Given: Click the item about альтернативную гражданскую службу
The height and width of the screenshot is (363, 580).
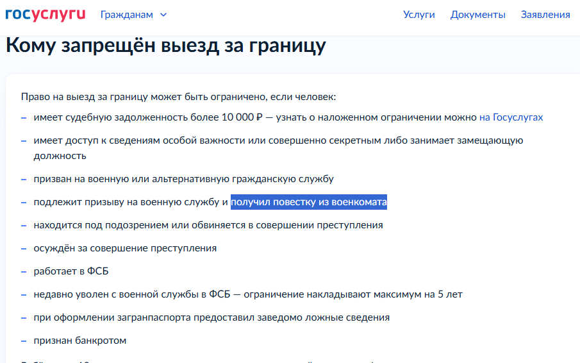Looking at the screenshot, I should [183, 179].
